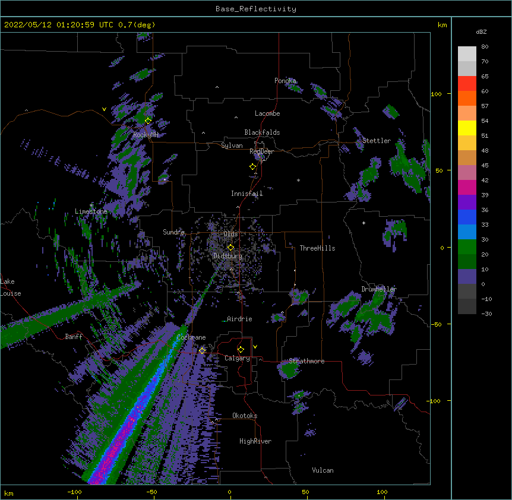Select the Sundre label
512x500 pixels.
tap(173, 232)
